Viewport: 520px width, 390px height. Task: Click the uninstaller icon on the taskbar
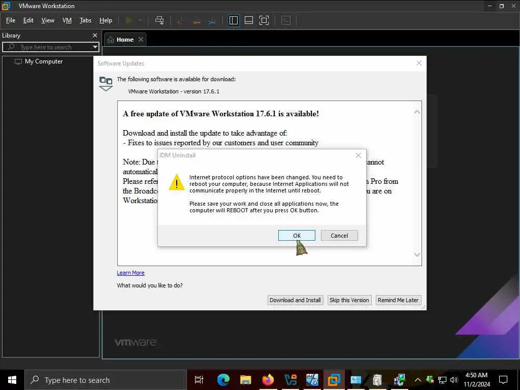point(377,380)
